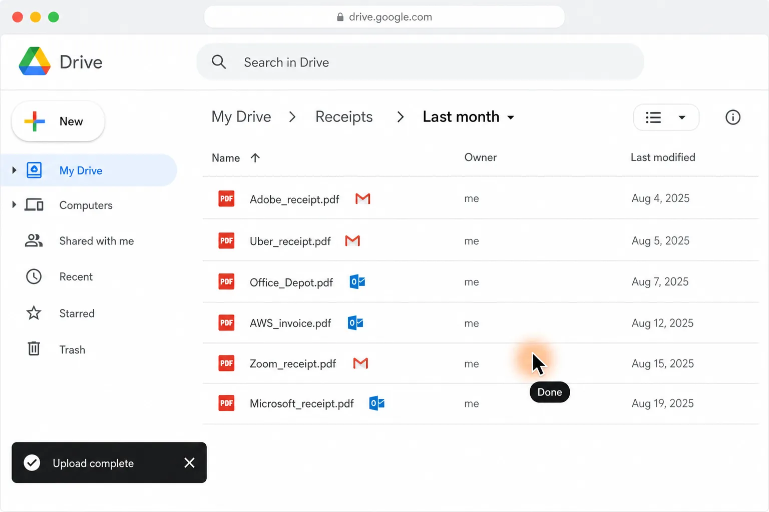Click the Trash bin icon

34,348
